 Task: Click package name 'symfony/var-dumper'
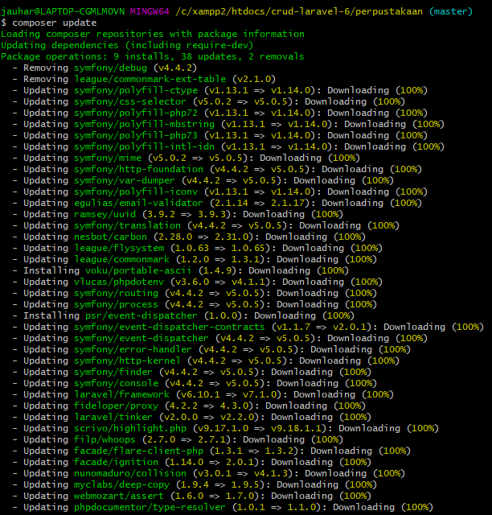[x=125, y=180]
